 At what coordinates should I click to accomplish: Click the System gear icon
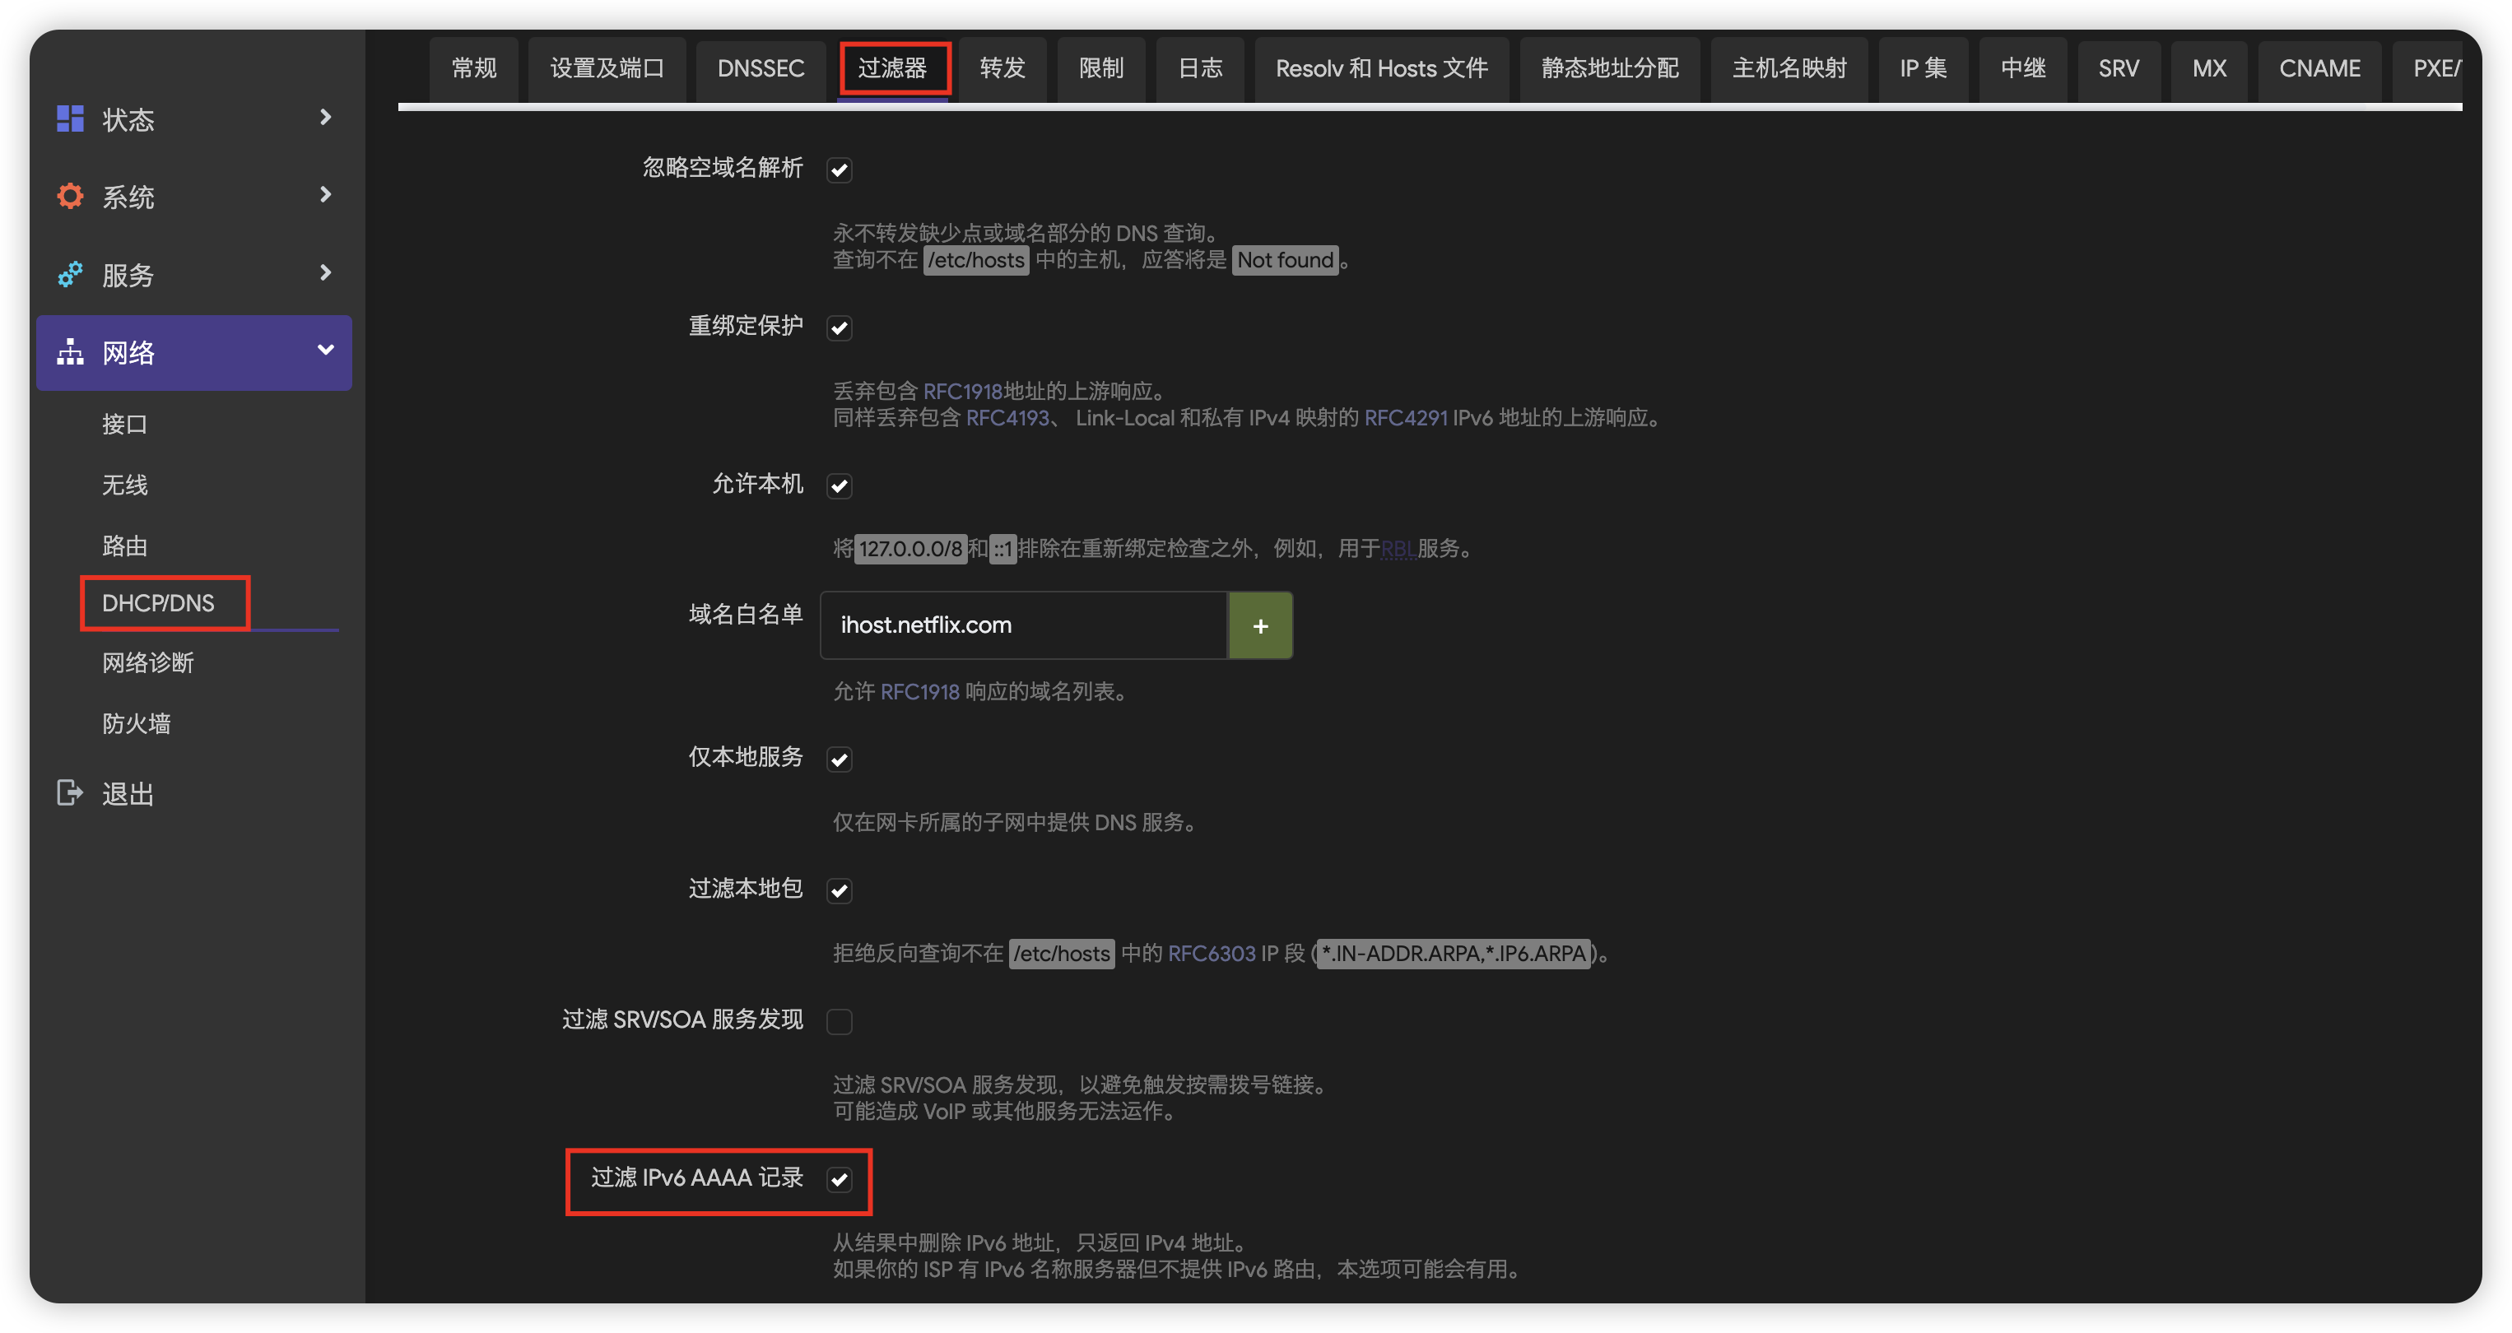69,196
